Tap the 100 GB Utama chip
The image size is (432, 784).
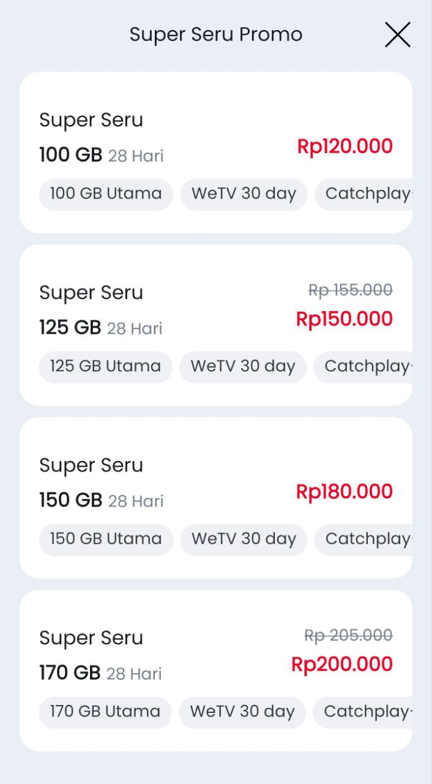point(106,194)
